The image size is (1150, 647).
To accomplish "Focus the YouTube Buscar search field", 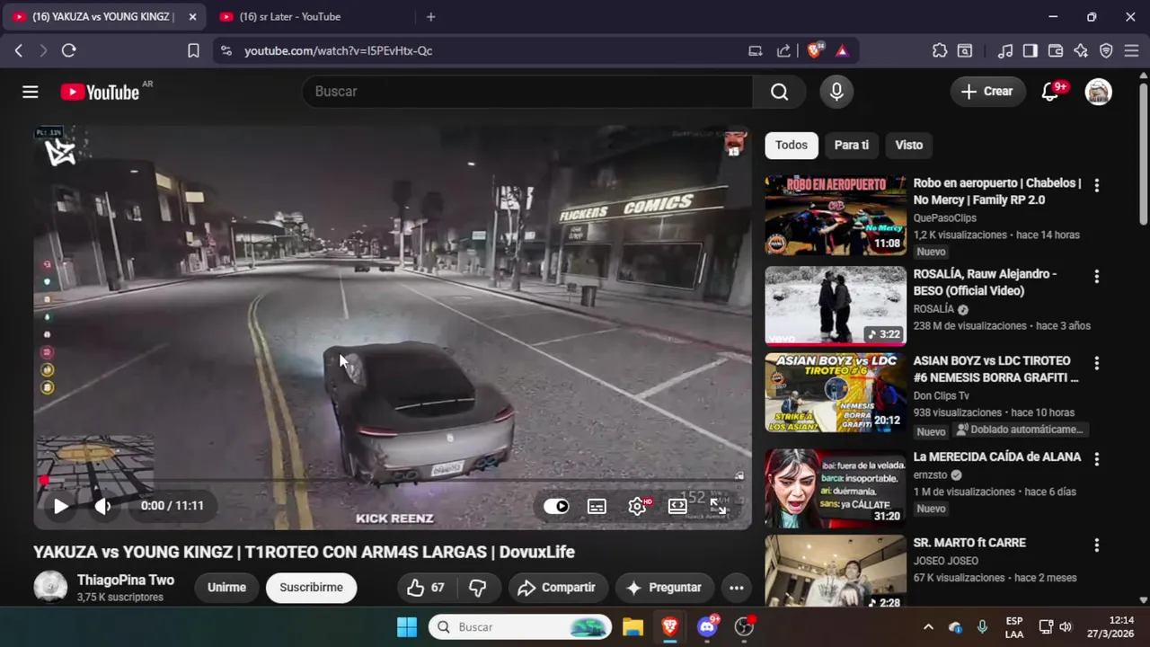I will (527, 92).
